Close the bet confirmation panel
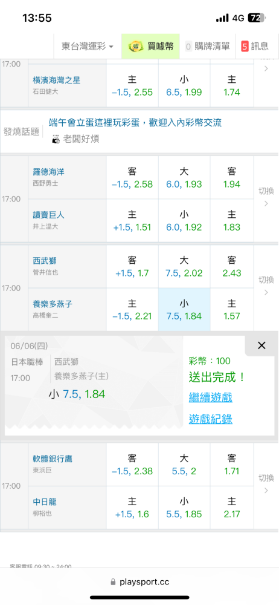279x605 pixels. 261,345
